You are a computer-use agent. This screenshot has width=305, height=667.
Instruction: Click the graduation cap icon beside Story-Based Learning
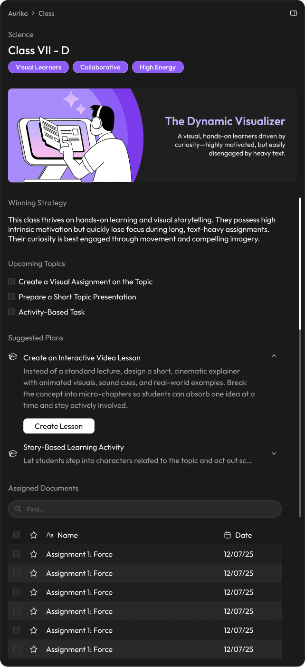point(13,454)
